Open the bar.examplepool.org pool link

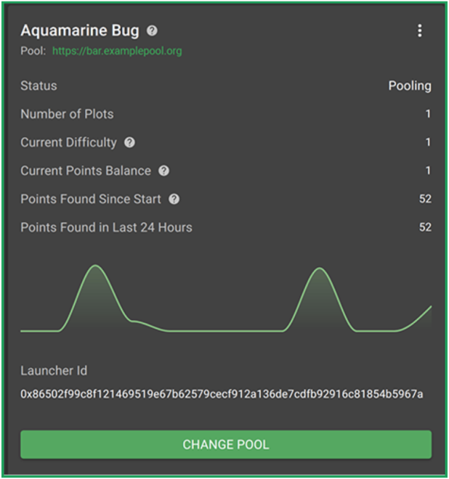(117, 51)
